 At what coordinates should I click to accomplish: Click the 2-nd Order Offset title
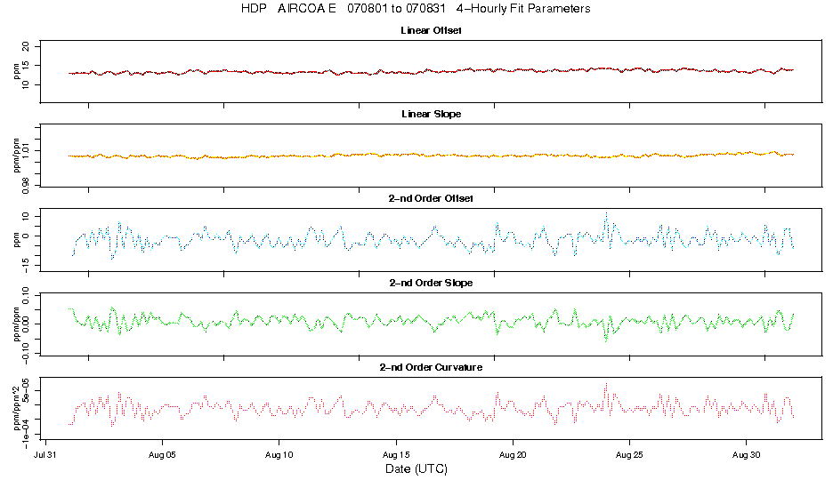429,198
